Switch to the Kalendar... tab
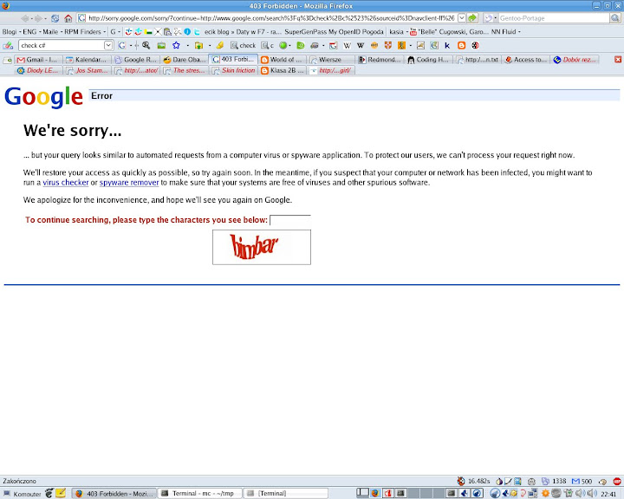 tap(87, 60)
